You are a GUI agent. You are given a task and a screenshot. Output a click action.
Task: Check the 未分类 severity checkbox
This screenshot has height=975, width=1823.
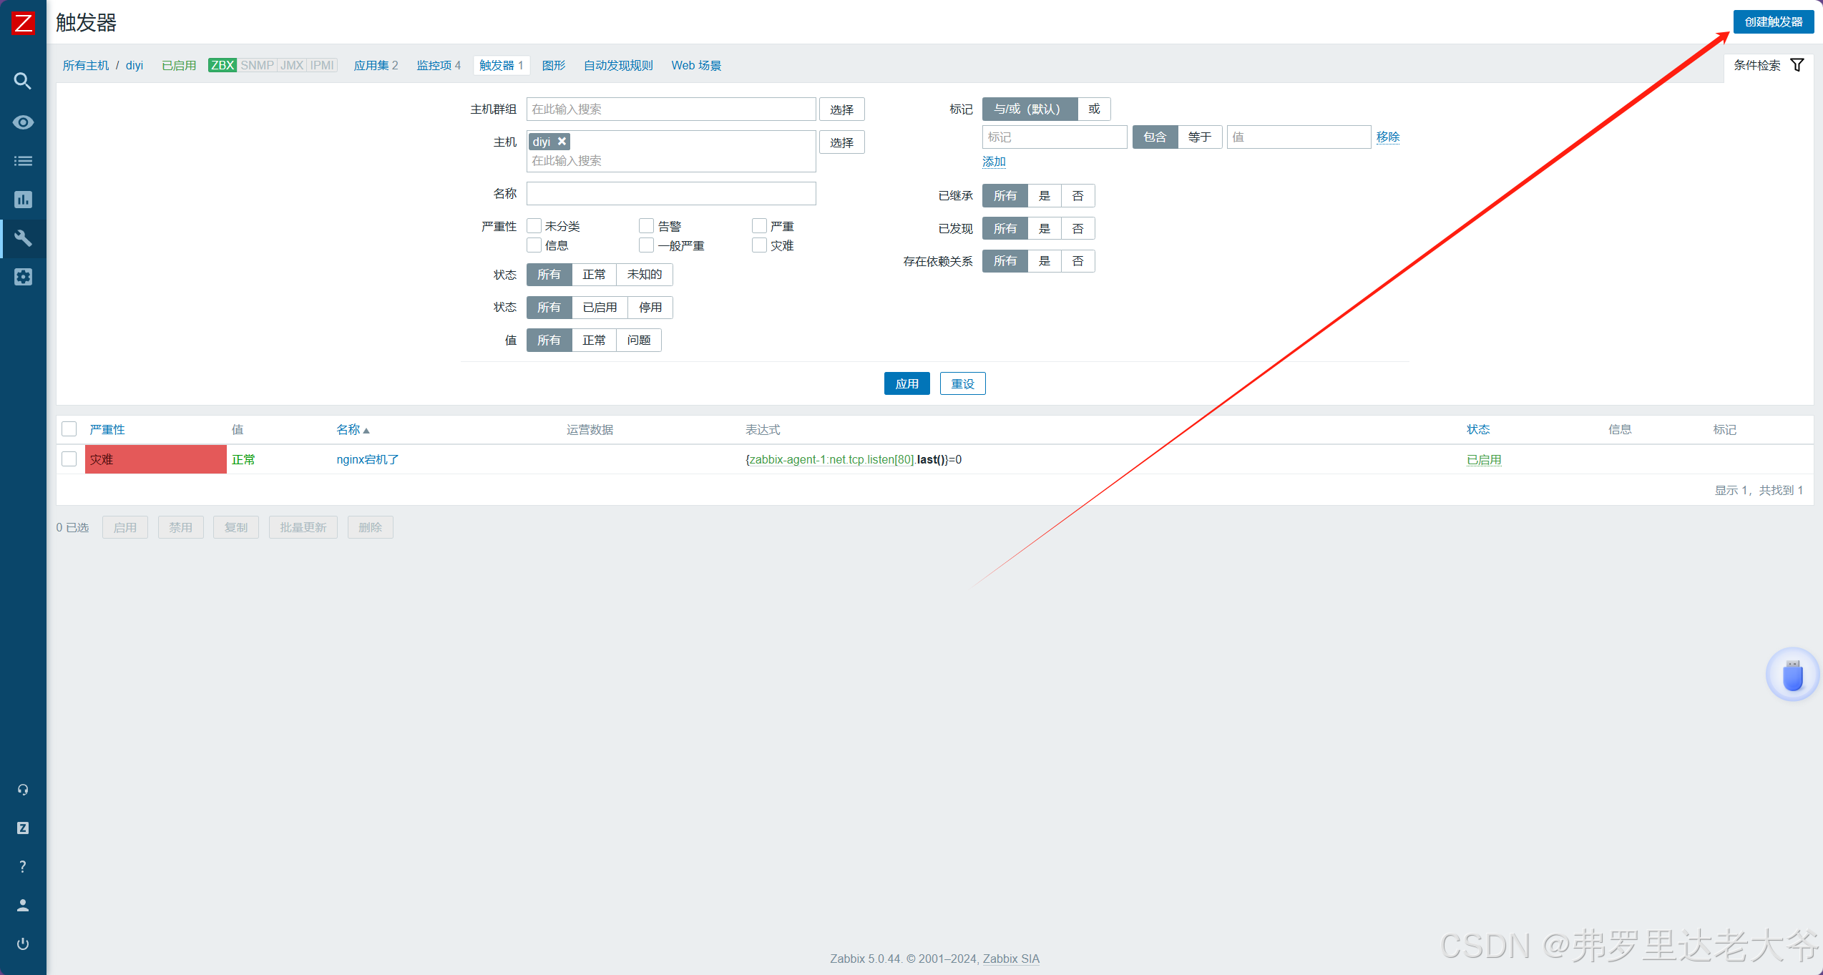click(x=534, y=226)
